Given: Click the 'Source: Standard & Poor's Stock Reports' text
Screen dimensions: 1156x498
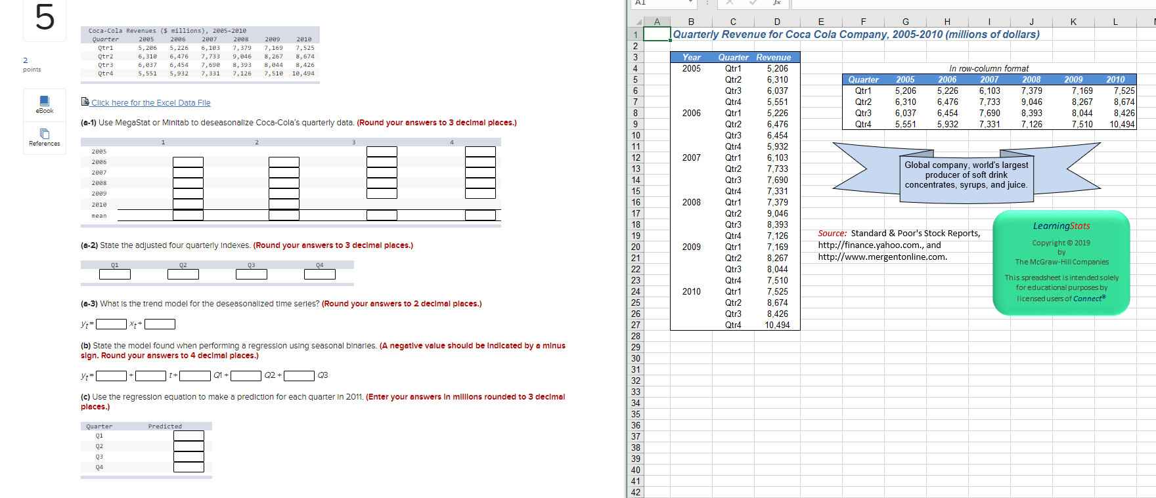Looking at the screenshot, I should pyautogui.click(x=899, y=233).
